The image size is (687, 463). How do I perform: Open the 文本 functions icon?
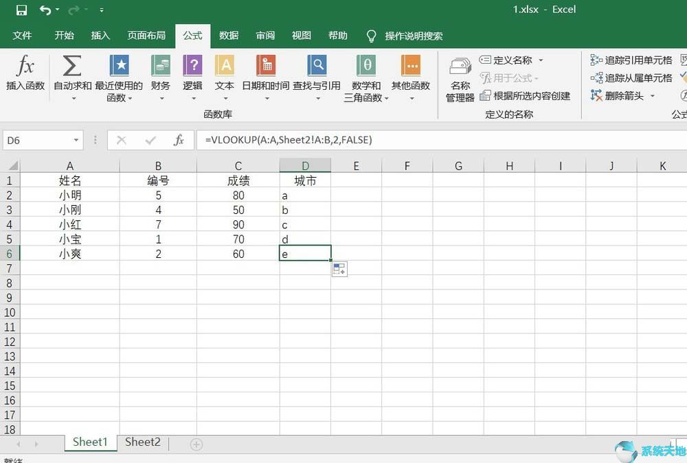(x=225, y=66)
